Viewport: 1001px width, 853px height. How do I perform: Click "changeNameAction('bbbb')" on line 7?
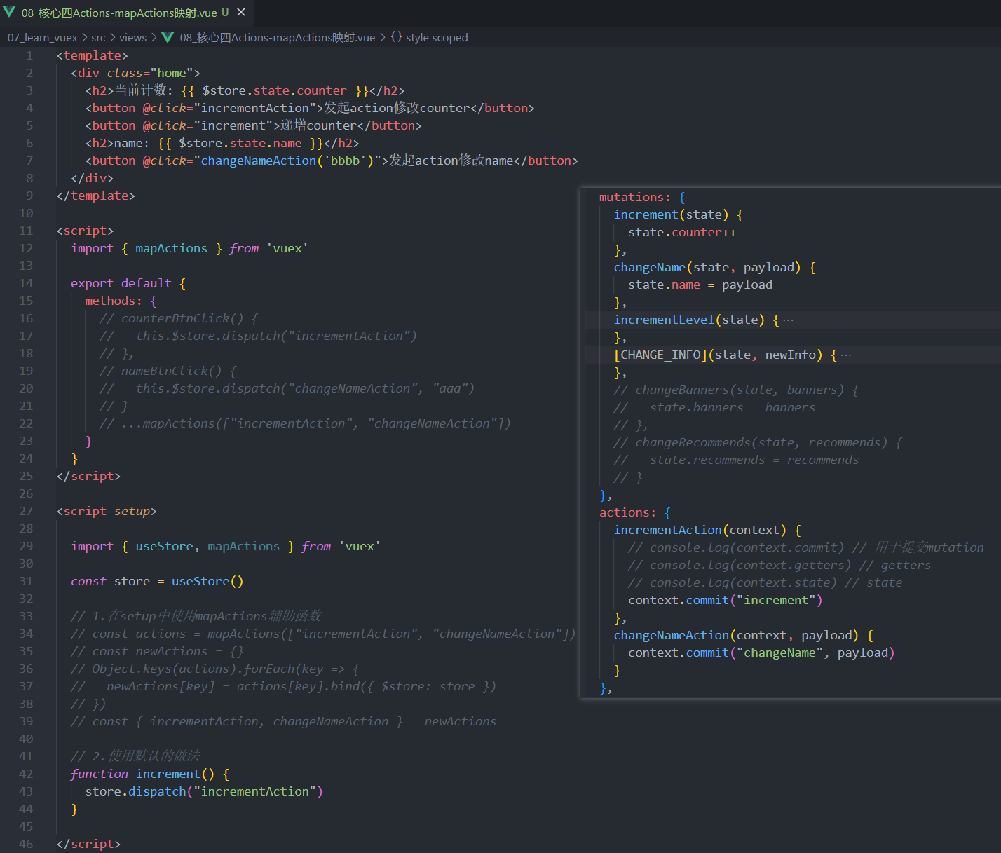[x=287, y=161]
